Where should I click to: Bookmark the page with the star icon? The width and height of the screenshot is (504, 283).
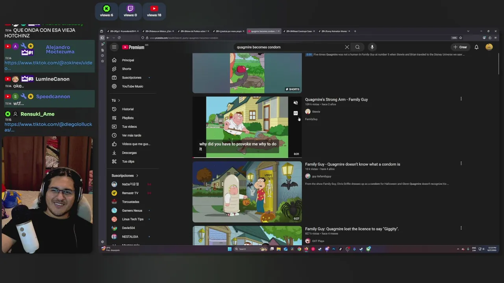460,38
